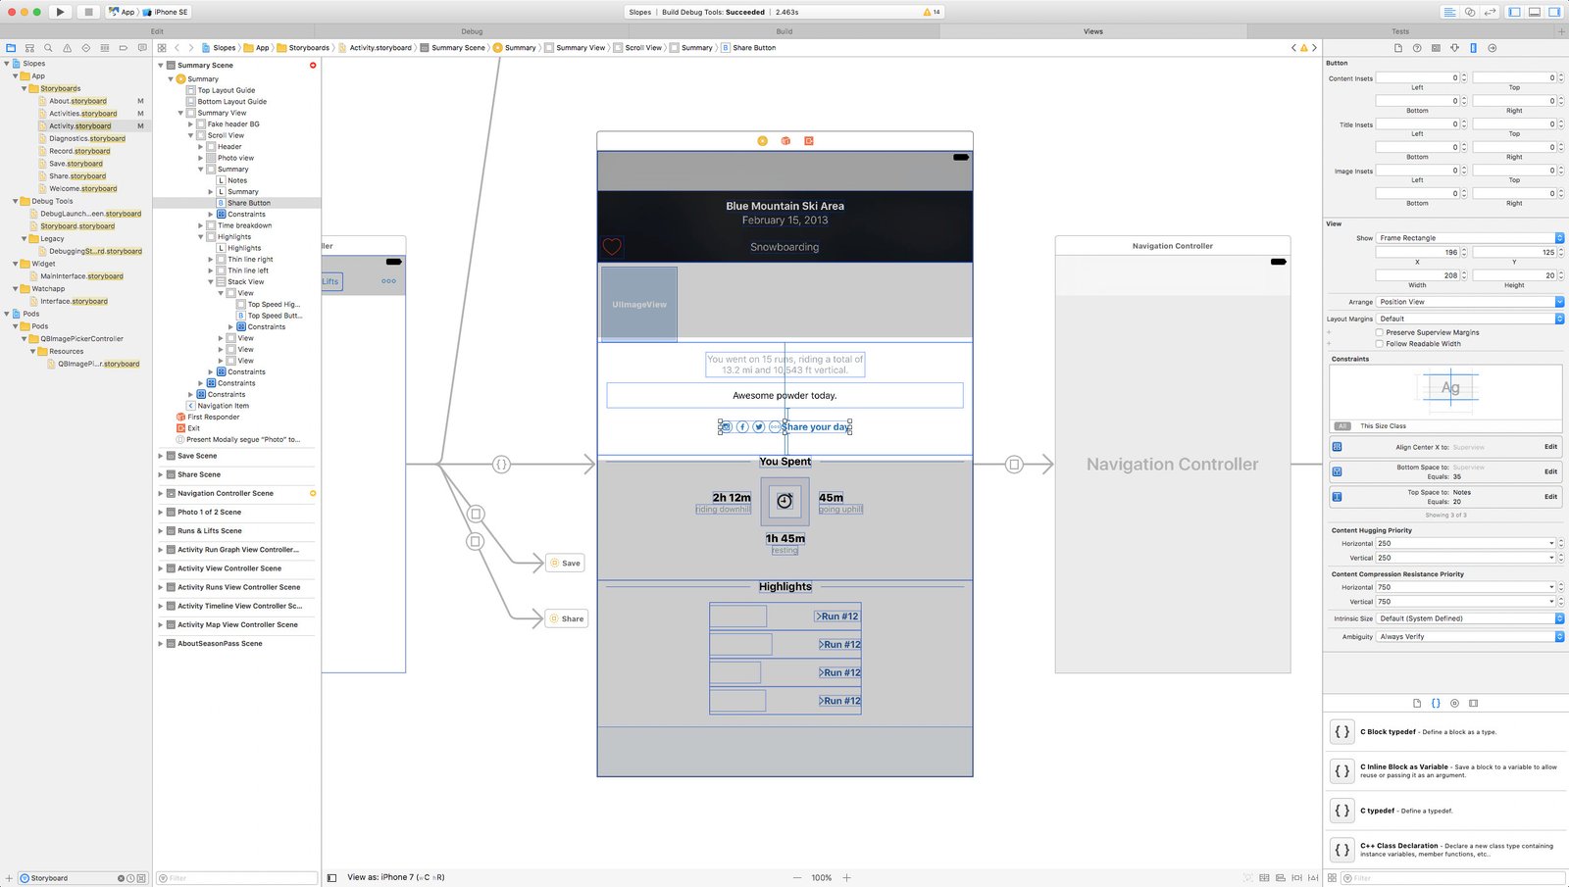
Task: Show the Code Snippet library braces icon
Action: (x=1436, y=703)
